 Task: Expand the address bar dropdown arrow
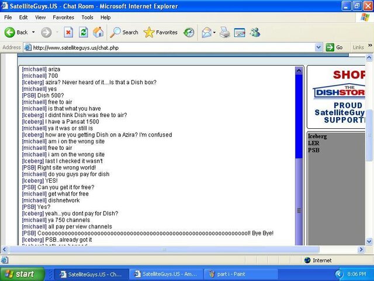[x=318, y=47]
